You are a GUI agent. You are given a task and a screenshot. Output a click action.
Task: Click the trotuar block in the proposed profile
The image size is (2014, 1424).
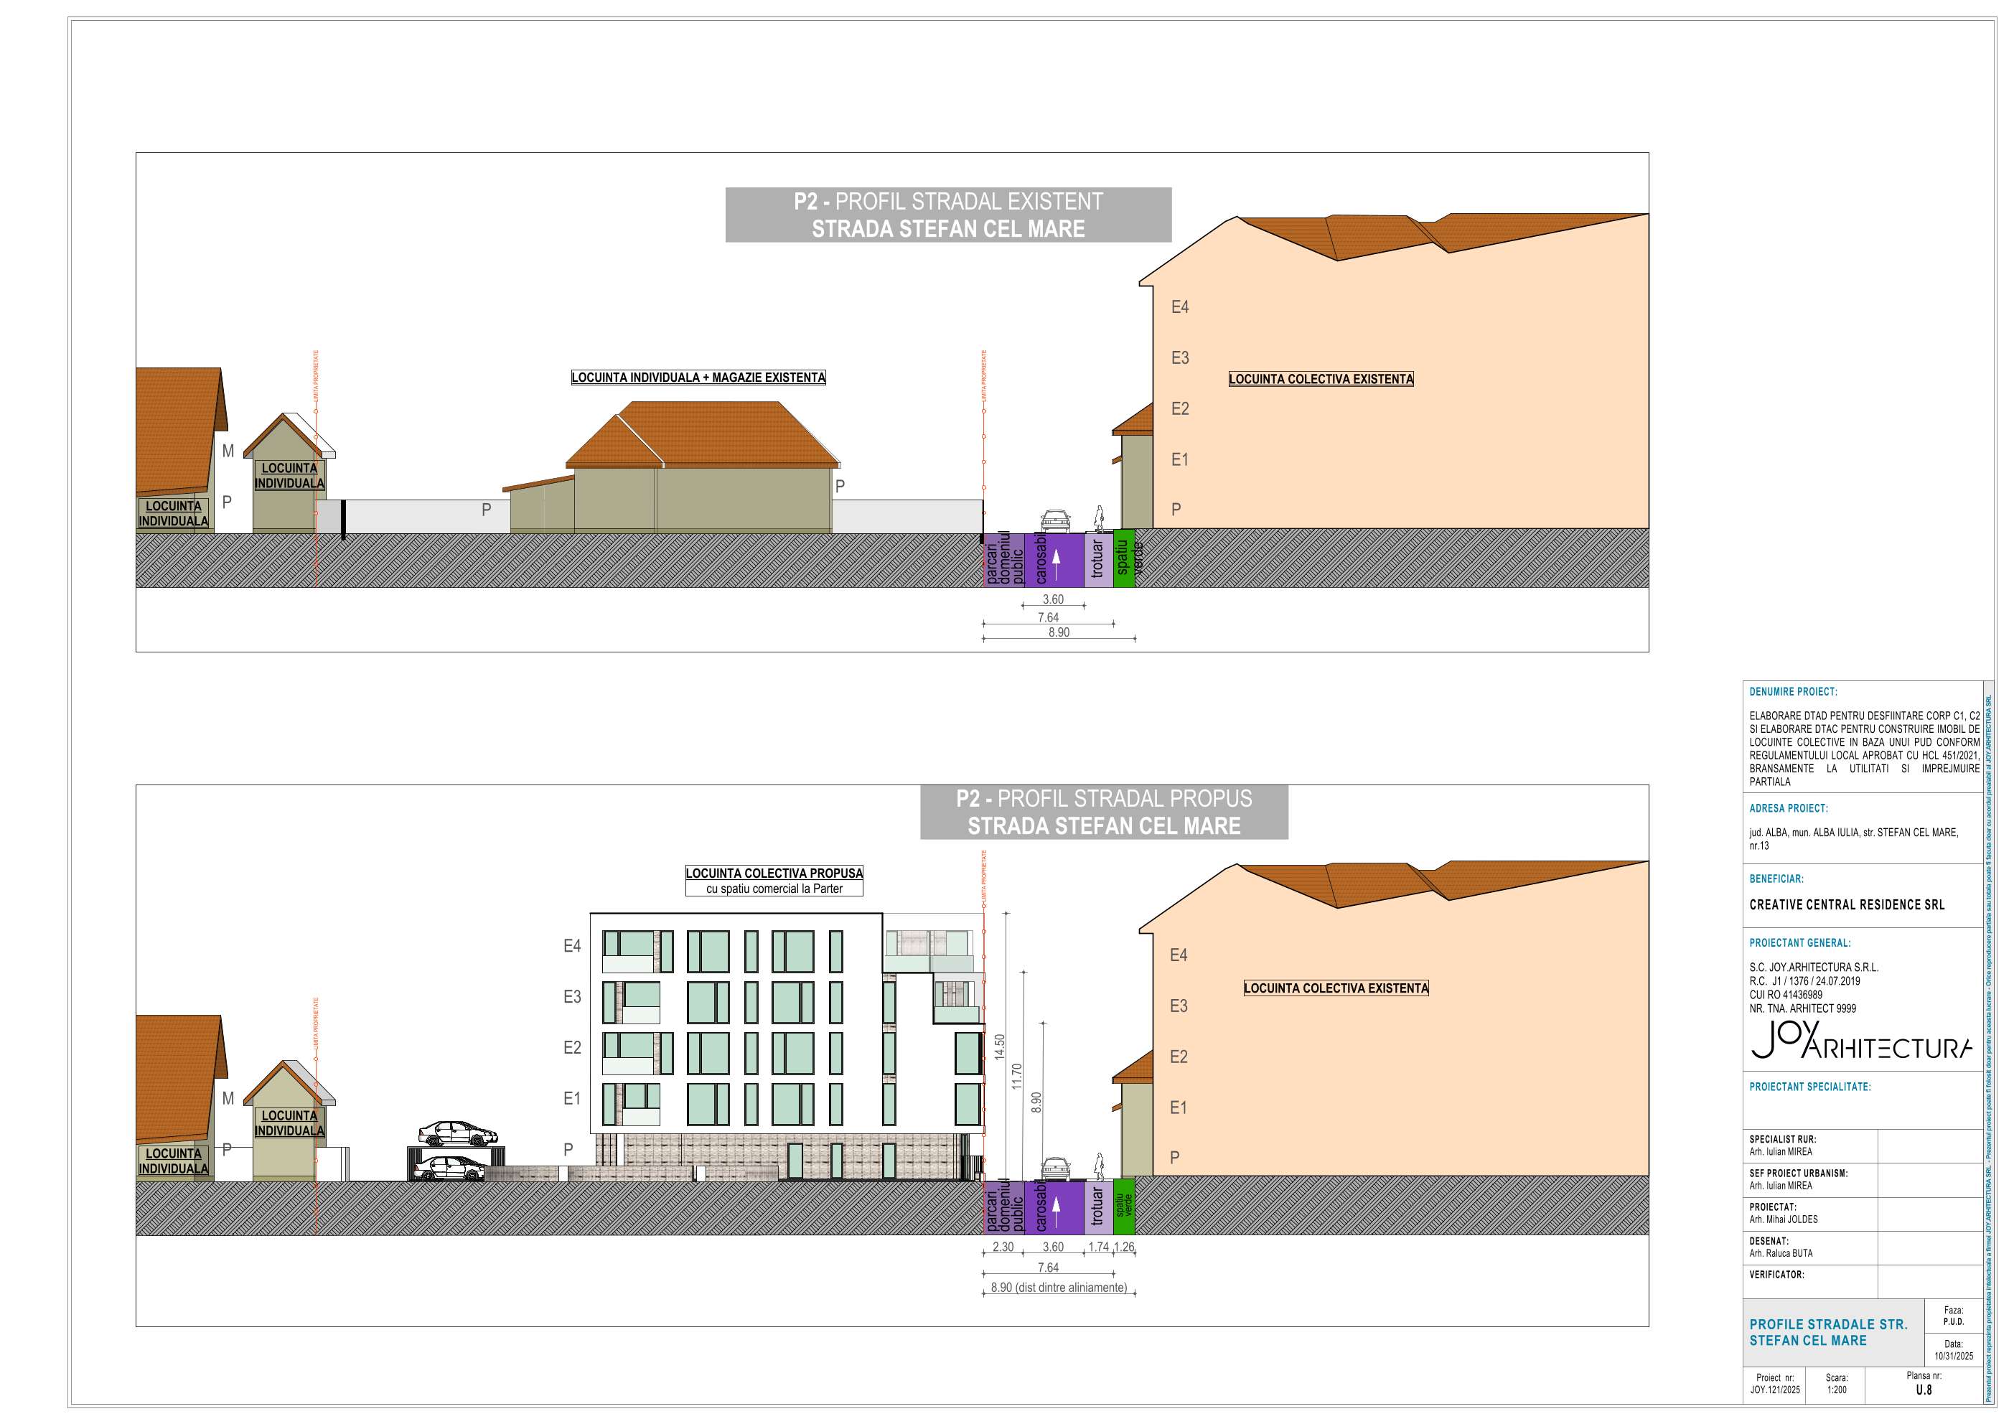1097,1208
